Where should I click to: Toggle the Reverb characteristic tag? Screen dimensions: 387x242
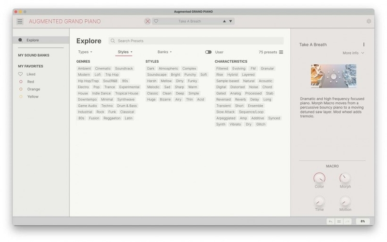point(240,100)
